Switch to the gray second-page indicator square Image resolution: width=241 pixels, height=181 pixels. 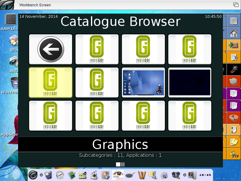[x=123, y=164]
